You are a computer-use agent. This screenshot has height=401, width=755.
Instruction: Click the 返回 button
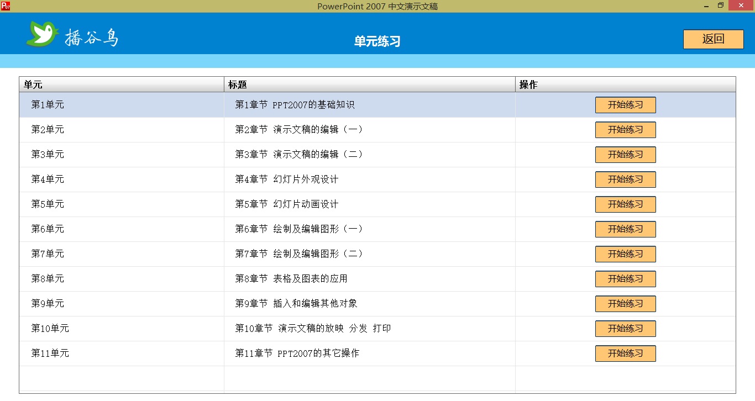pos(713,39)
